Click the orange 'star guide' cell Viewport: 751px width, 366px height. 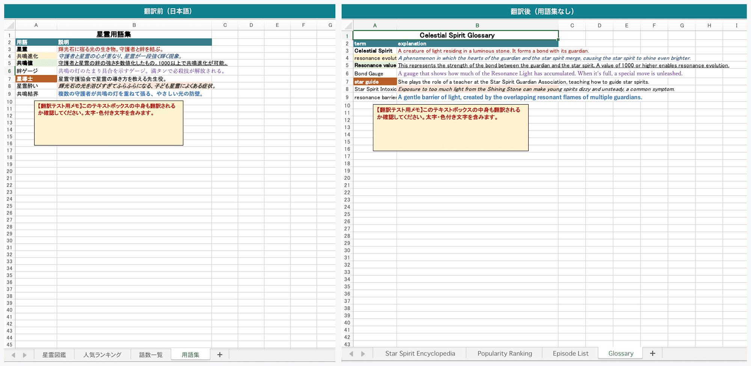pos(375,82)
